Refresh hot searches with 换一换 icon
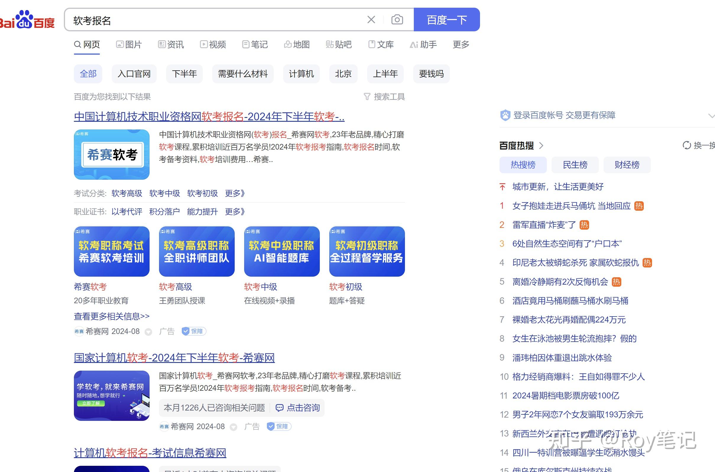 [x=687, y=145]
